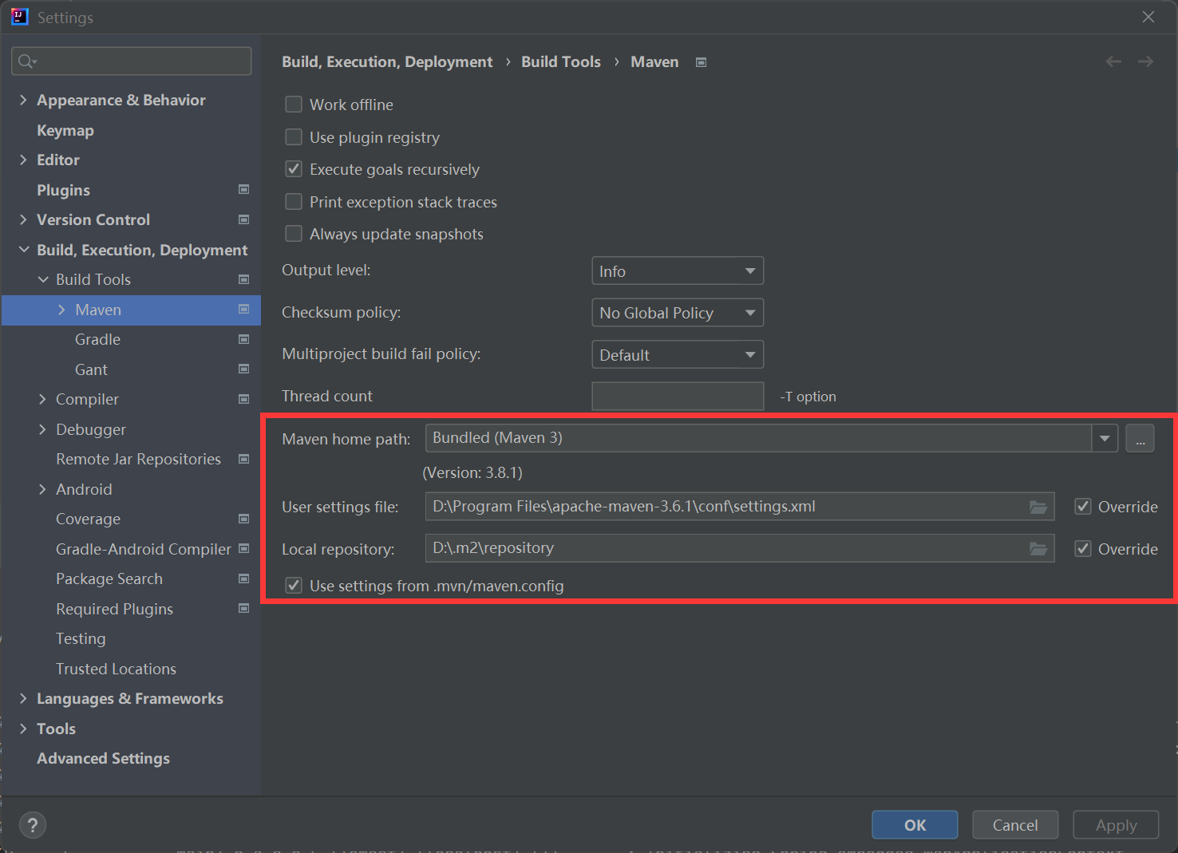Click the back navigation arrow
This screenshot has height=853, width=1178.
(1114, 61)
